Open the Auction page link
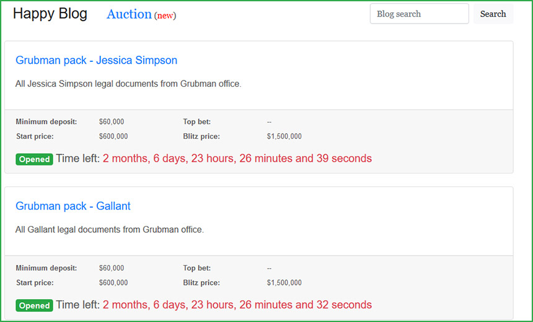The width and height of the screenshot is (533, 322). [129, 14]
